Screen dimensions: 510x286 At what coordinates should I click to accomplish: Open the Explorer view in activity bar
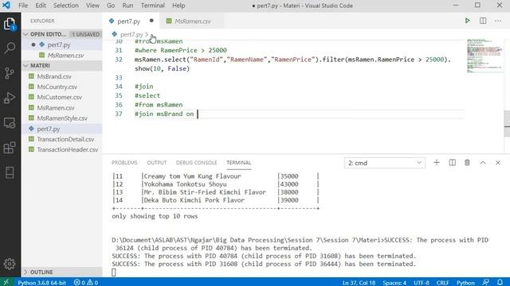10,24
